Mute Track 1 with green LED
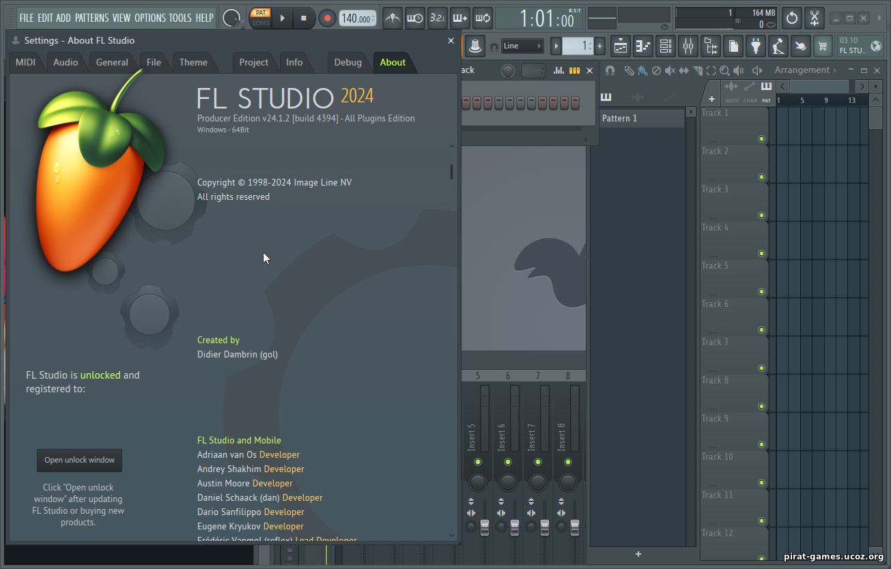 point(761,139)
